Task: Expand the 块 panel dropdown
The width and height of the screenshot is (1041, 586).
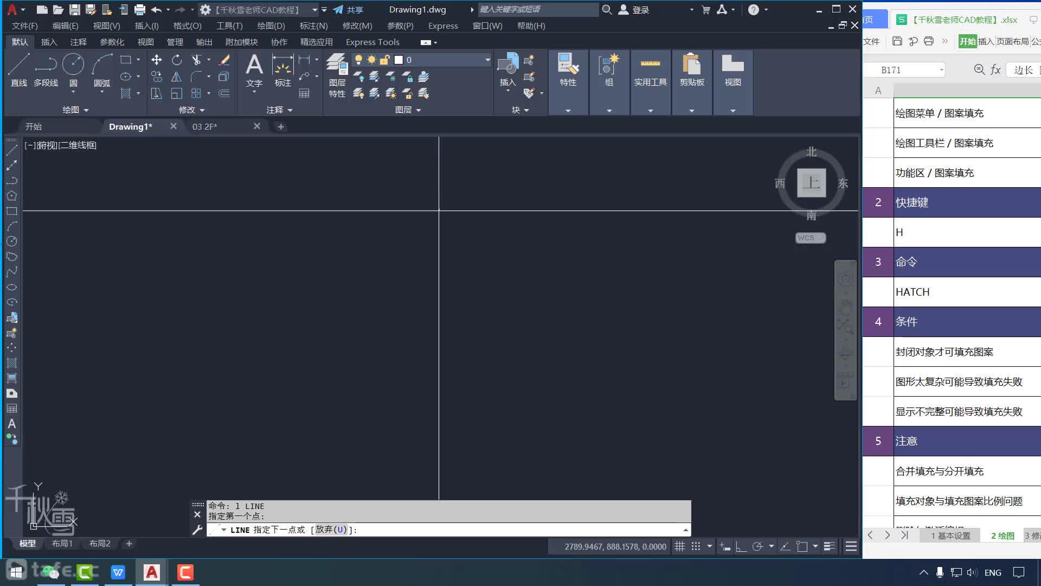Action: 520,110
